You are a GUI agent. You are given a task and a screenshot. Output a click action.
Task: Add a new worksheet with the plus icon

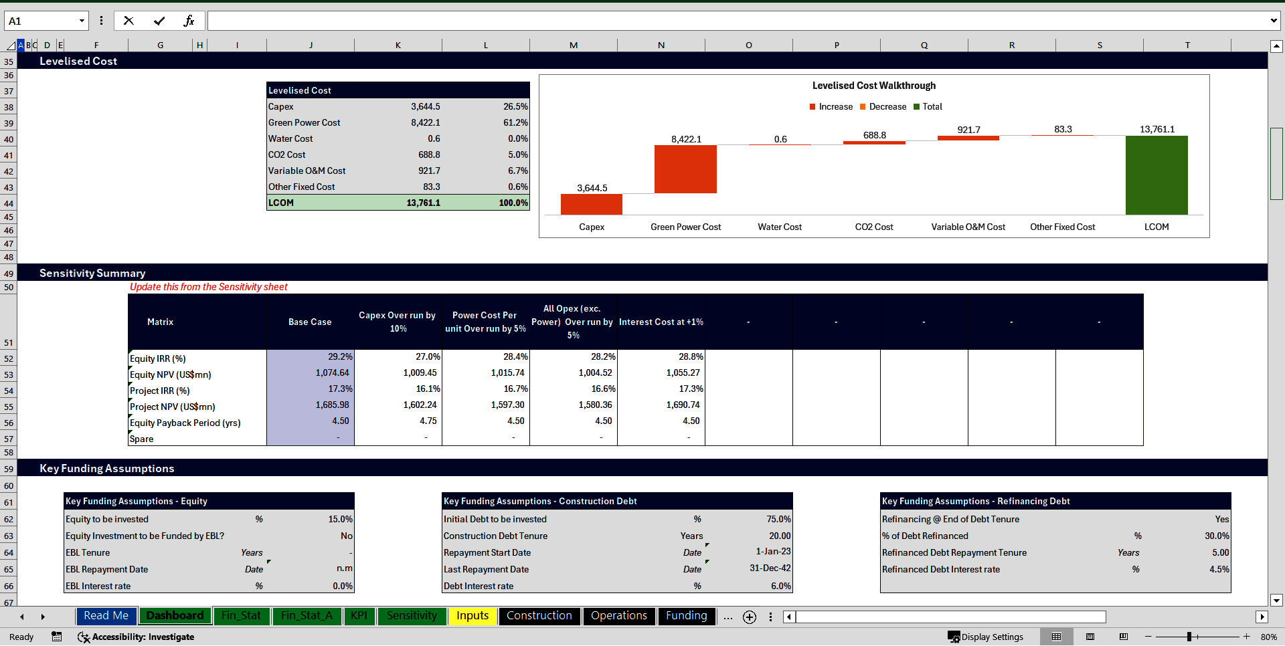click(749, 617)
